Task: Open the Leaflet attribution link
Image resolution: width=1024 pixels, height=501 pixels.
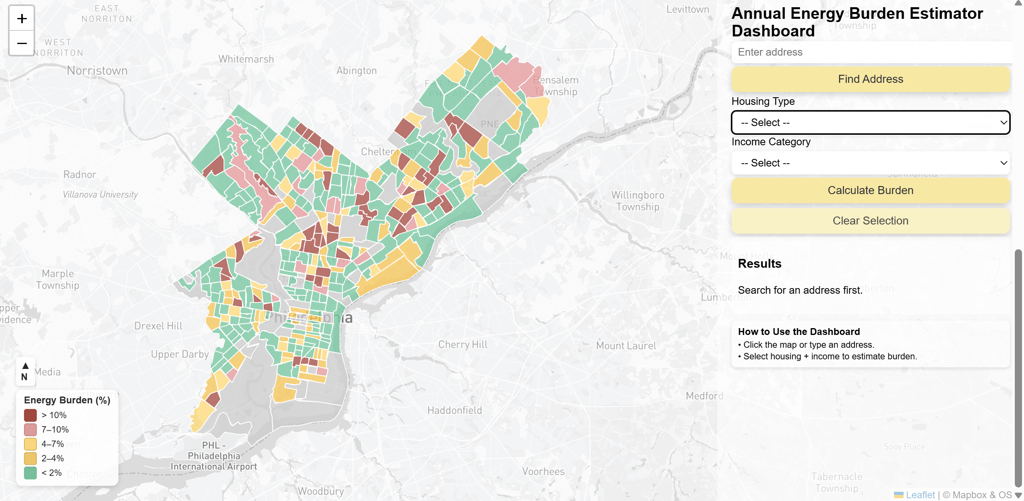Action: pos(920,495)
